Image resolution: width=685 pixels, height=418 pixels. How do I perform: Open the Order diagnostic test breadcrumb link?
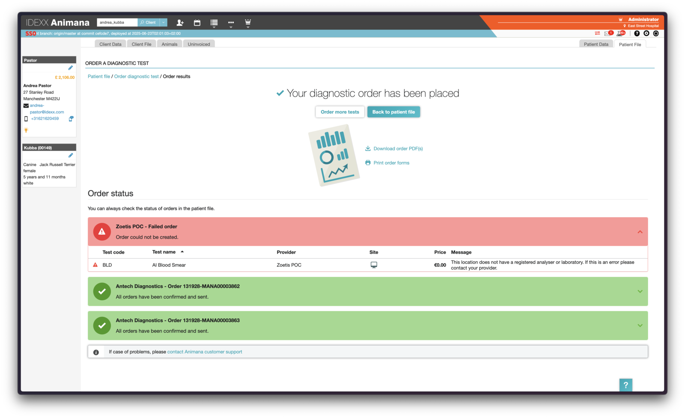[136, 76]
